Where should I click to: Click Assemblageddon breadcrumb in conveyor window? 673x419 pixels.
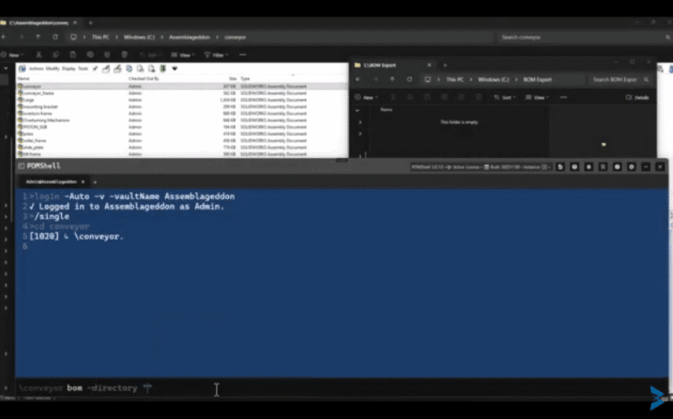coord(190,38)
